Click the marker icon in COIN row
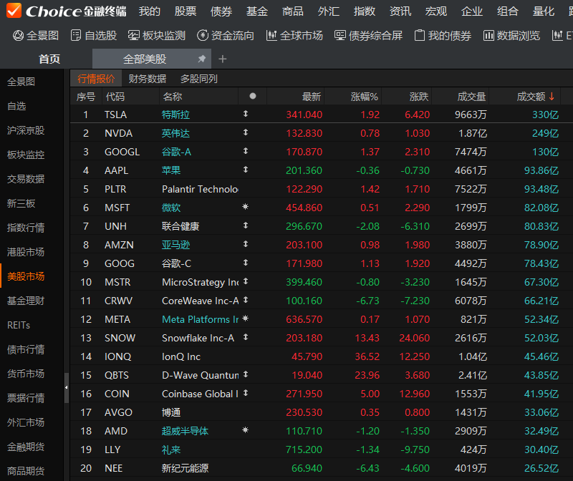The image size is (573, 481). [x=246, y=393]
